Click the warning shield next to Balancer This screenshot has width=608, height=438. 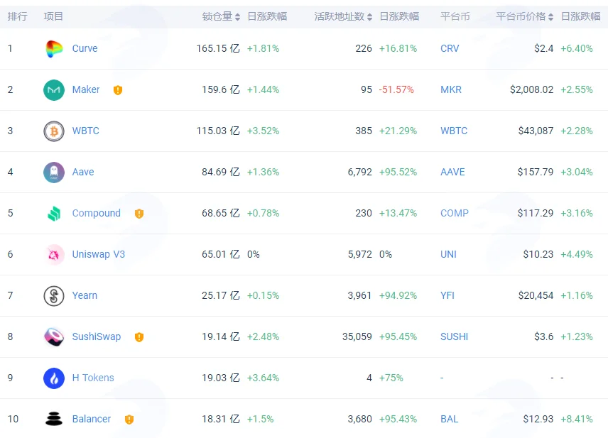[129, 420]
